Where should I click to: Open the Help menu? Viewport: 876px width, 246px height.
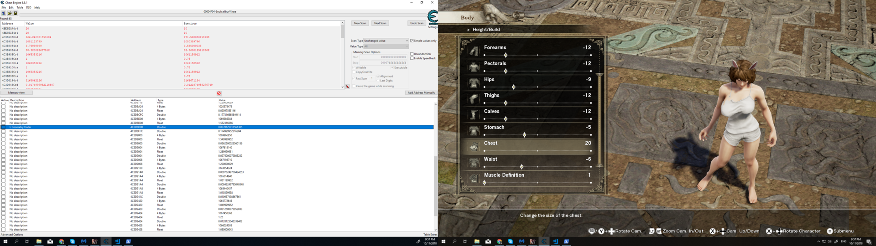(x=37, y=8)
